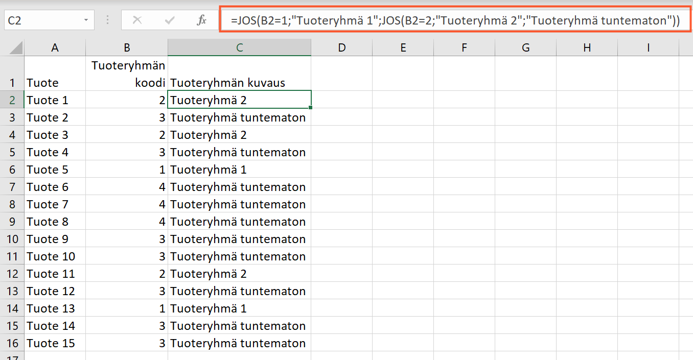Select row 5 header
This screenshot has height=360, width=693.
tap(12, 152)
